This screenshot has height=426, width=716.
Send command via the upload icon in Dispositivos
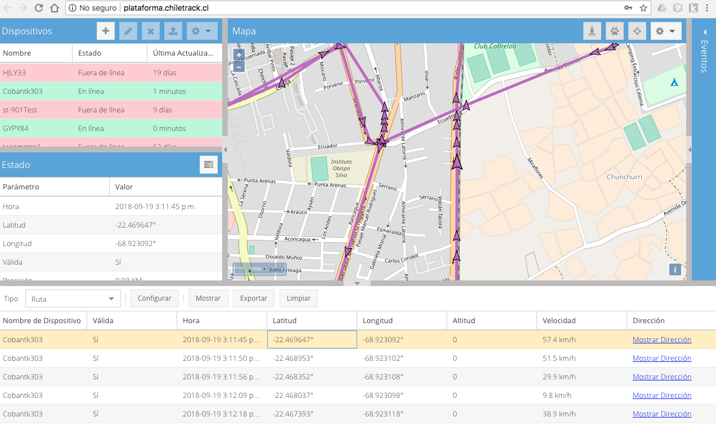(x=173, y=31)
